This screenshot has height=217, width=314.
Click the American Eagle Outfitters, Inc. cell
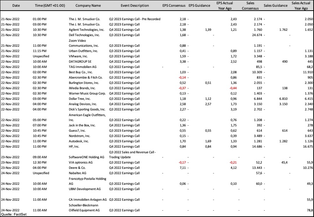87,118
